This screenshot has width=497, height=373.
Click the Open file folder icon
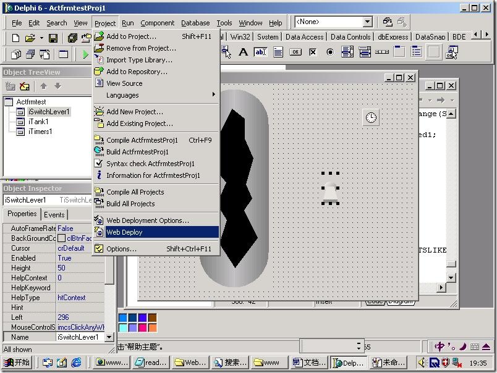(28, 38)
